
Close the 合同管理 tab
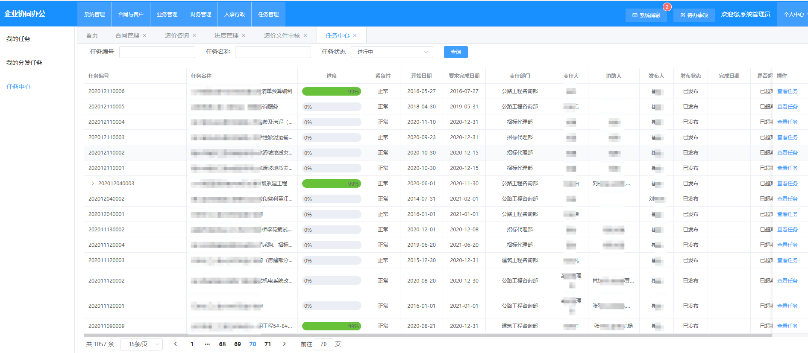coord(144,35)
